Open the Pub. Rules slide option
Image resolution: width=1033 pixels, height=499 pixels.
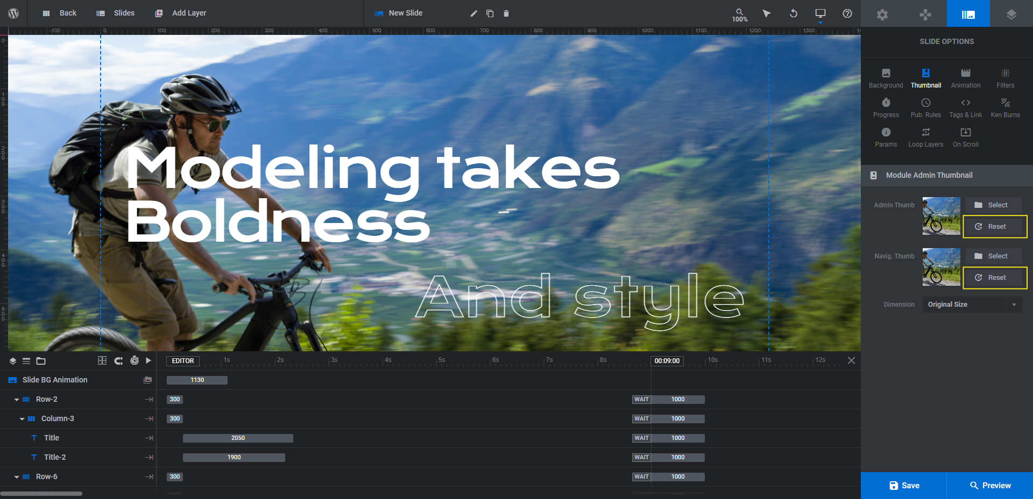(926, 108)
